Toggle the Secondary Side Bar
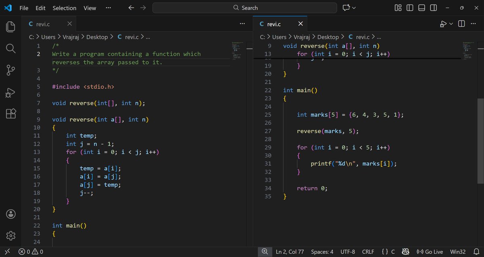 pyautogui.click(x=433, y=8)
